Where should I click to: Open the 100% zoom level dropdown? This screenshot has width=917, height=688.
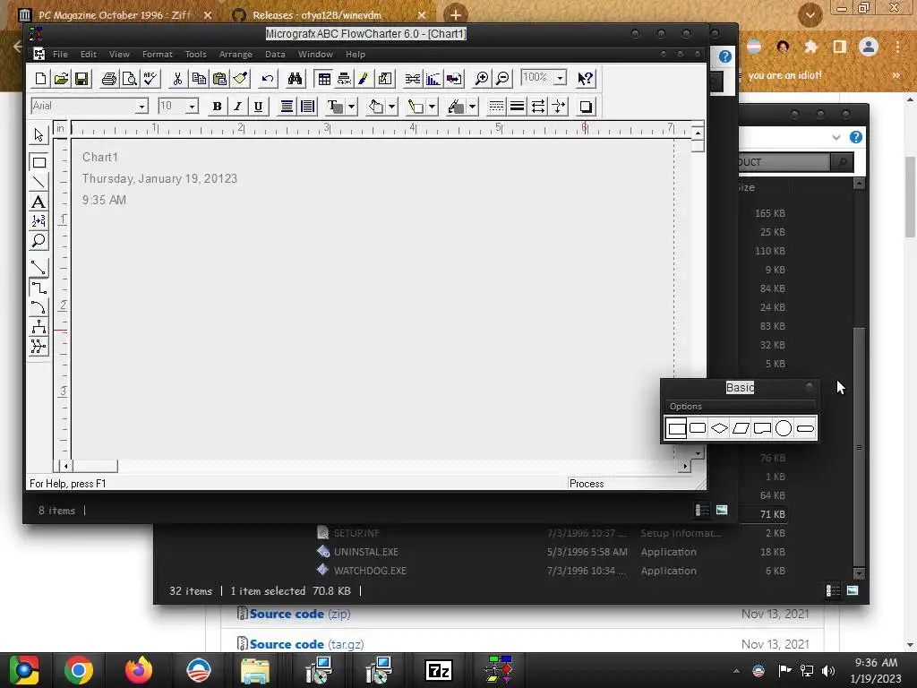[x=560, y=78]
